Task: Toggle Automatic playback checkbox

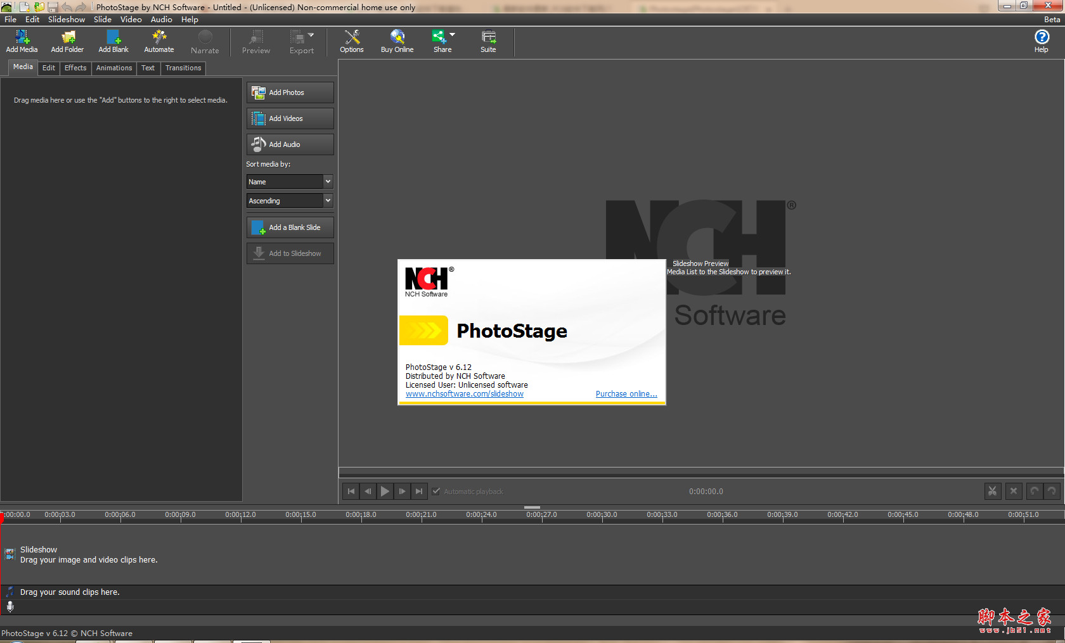Action: click(436, 491)
